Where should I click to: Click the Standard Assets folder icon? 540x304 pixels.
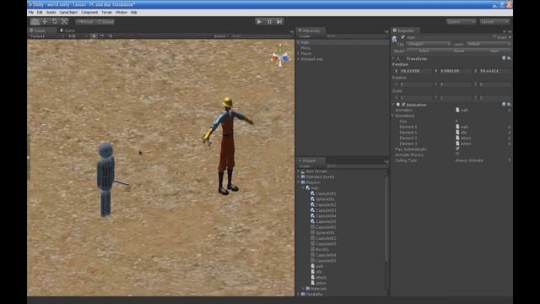(303, 176)
